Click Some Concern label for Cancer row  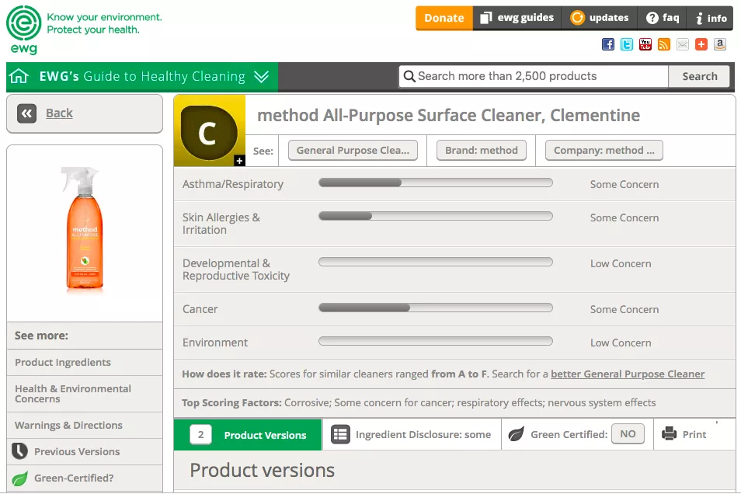[624, 309]
